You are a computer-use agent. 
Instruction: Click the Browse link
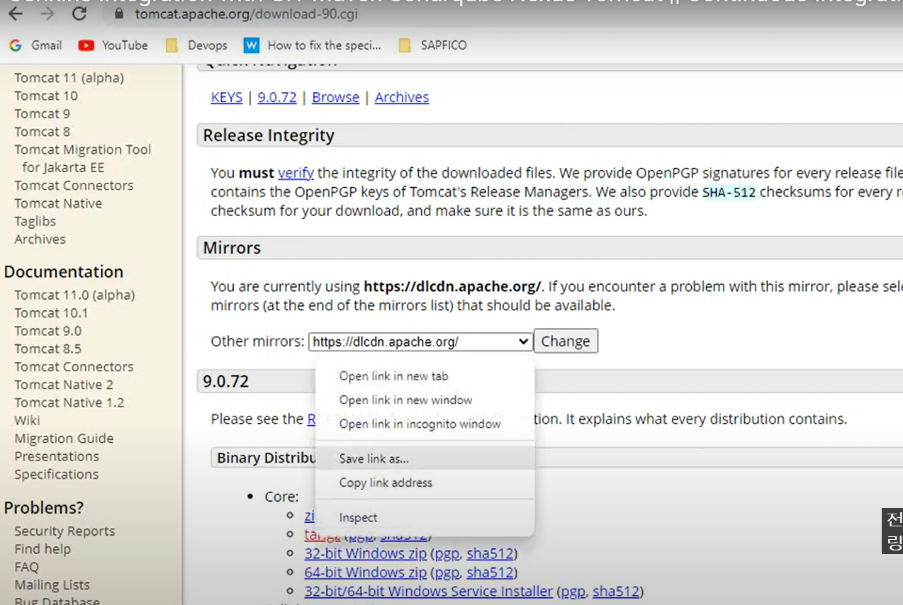pyautogui.click(x=335, y=97)
